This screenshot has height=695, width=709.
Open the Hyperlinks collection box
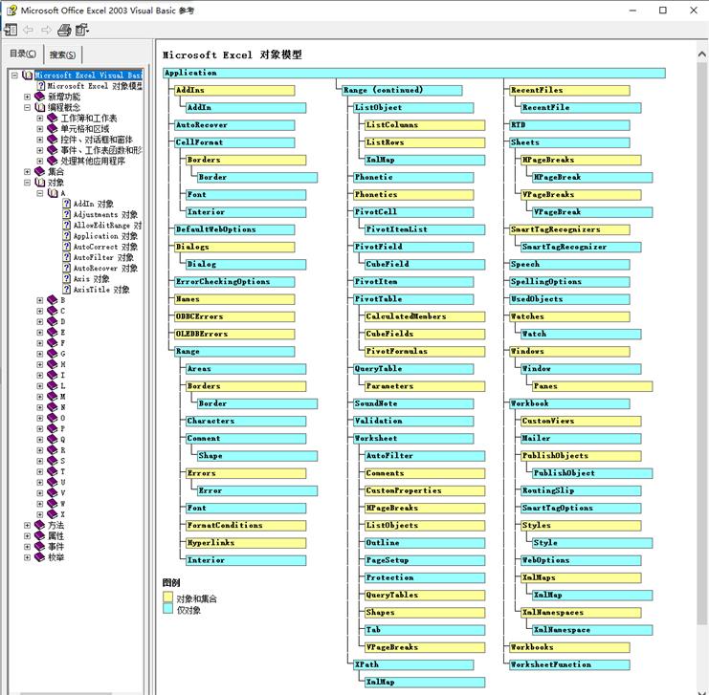[x=246, y=543]
